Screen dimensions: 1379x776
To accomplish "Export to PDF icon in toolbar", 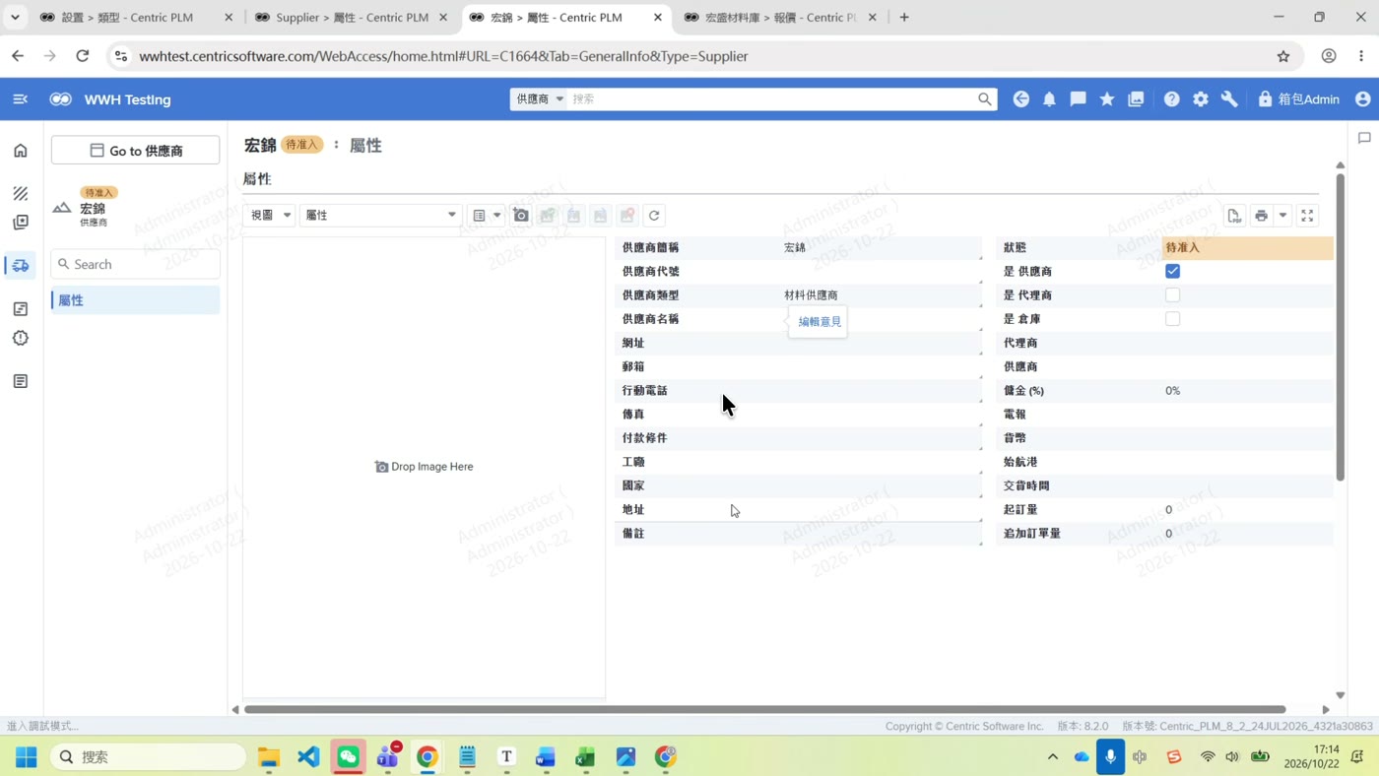I will 1234,216.
